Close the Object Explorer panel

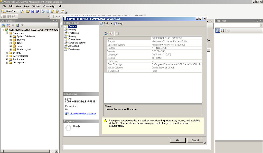click(56, 21)
